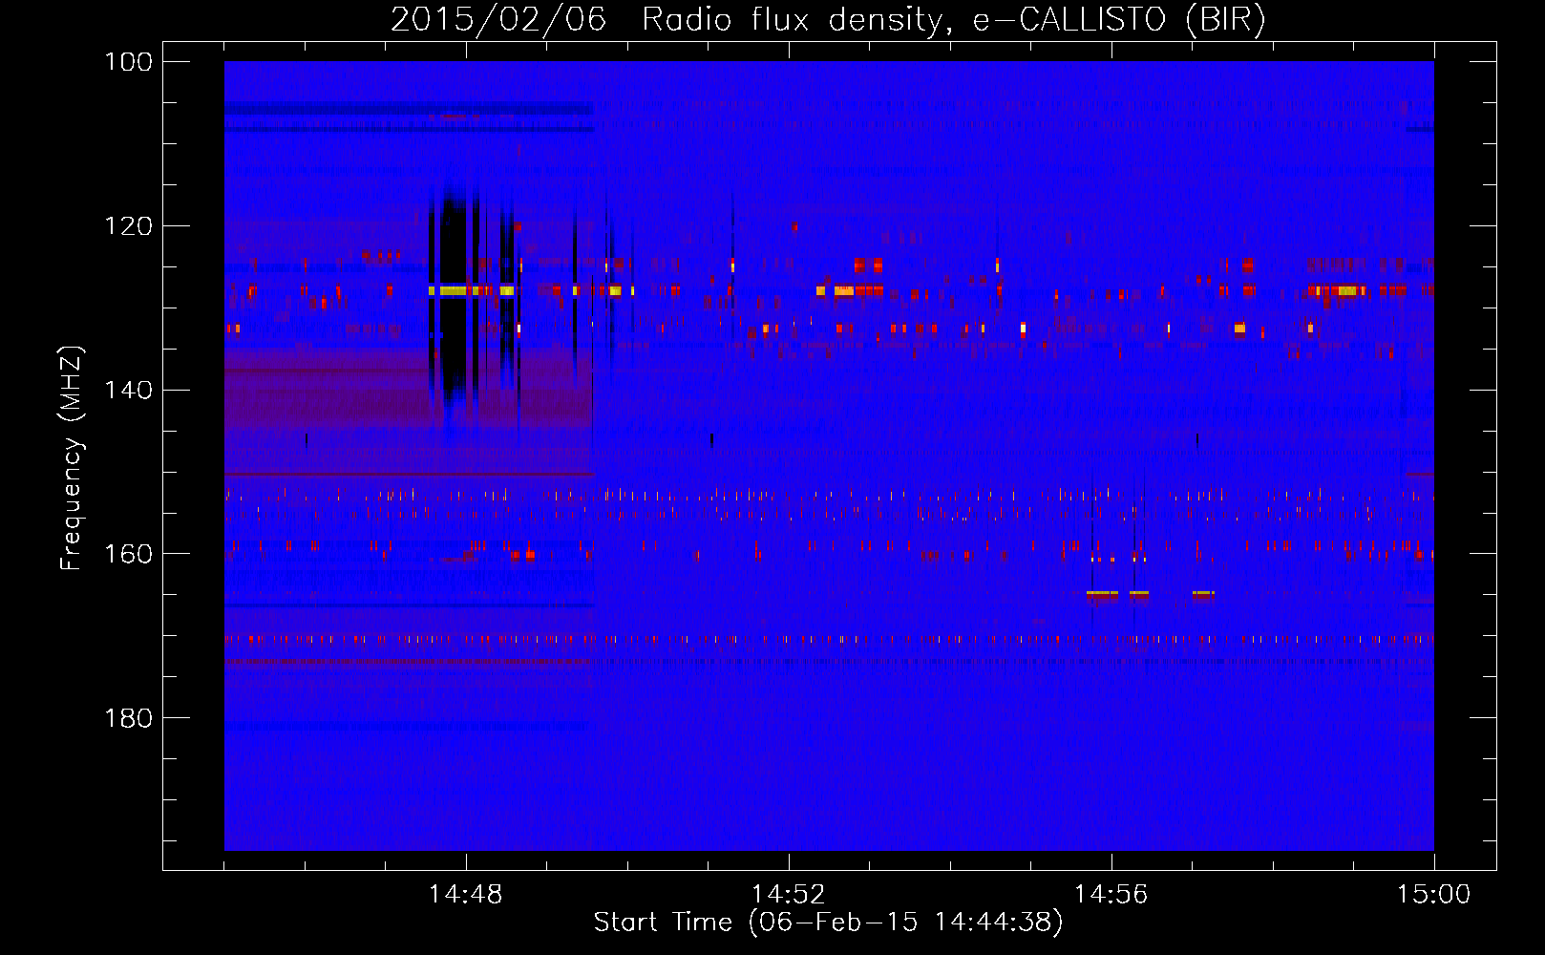Click the '14:56' time tick label
This screenshot has height=955, width=1545.
(x=1111, y=895)
